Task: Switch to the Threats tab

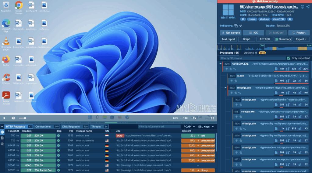Action: click(99, 127)
